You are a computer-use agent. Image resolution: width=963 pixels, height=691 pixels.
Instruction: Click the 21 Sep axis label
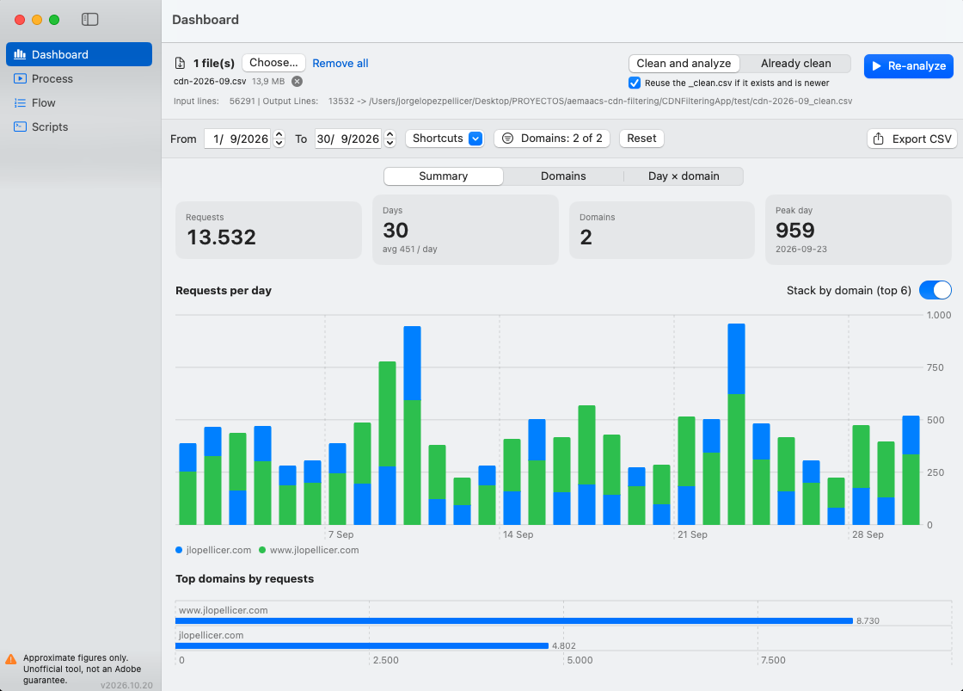(692, 535)
